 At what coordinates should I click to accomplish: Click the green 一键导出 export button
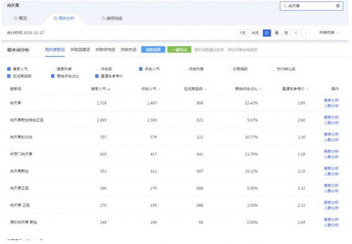click(179, 50)
